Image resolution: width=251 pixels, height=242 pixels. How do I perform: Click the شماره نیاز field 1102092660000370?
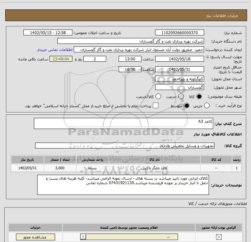pos(179,32)
